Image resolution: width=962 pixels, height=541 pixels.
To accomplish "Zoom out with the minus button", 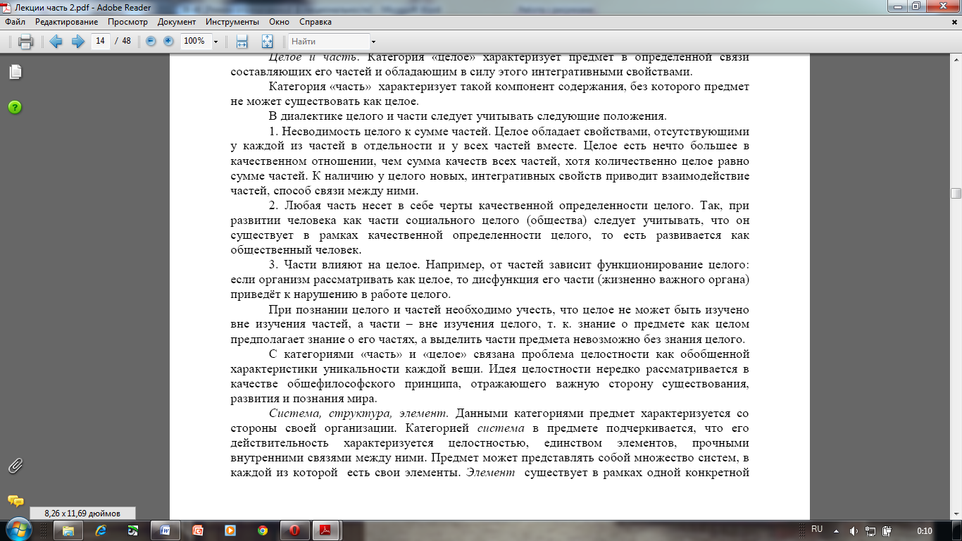I will 151,41.
